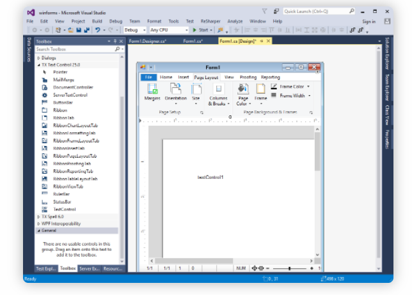Expand the Dialogs toolbox group

[38, 57]
